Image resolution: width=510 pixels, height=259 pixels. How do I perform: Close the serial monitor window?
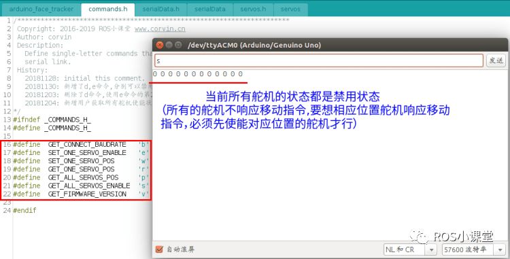[159, 45]
